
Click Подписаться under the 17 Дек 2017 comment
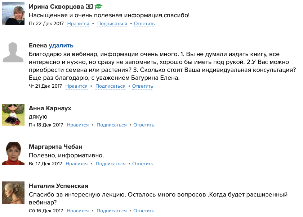(x=111, y=163)
